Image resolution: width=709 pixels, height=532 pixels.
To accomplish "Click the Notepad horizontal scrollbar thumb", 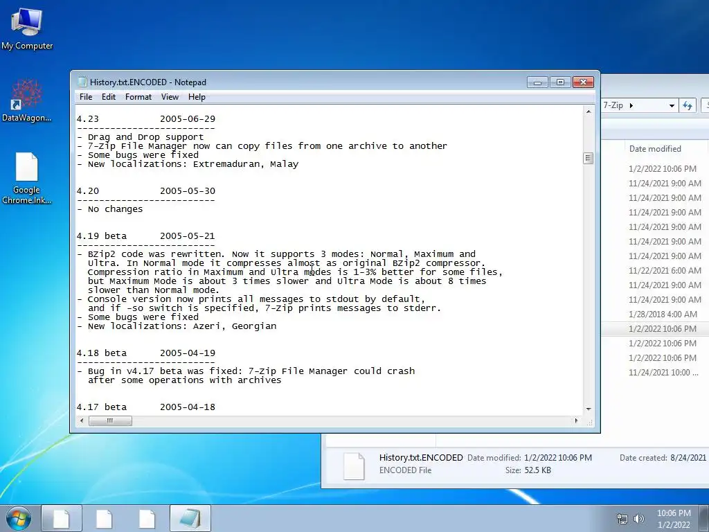I will 110,420.
